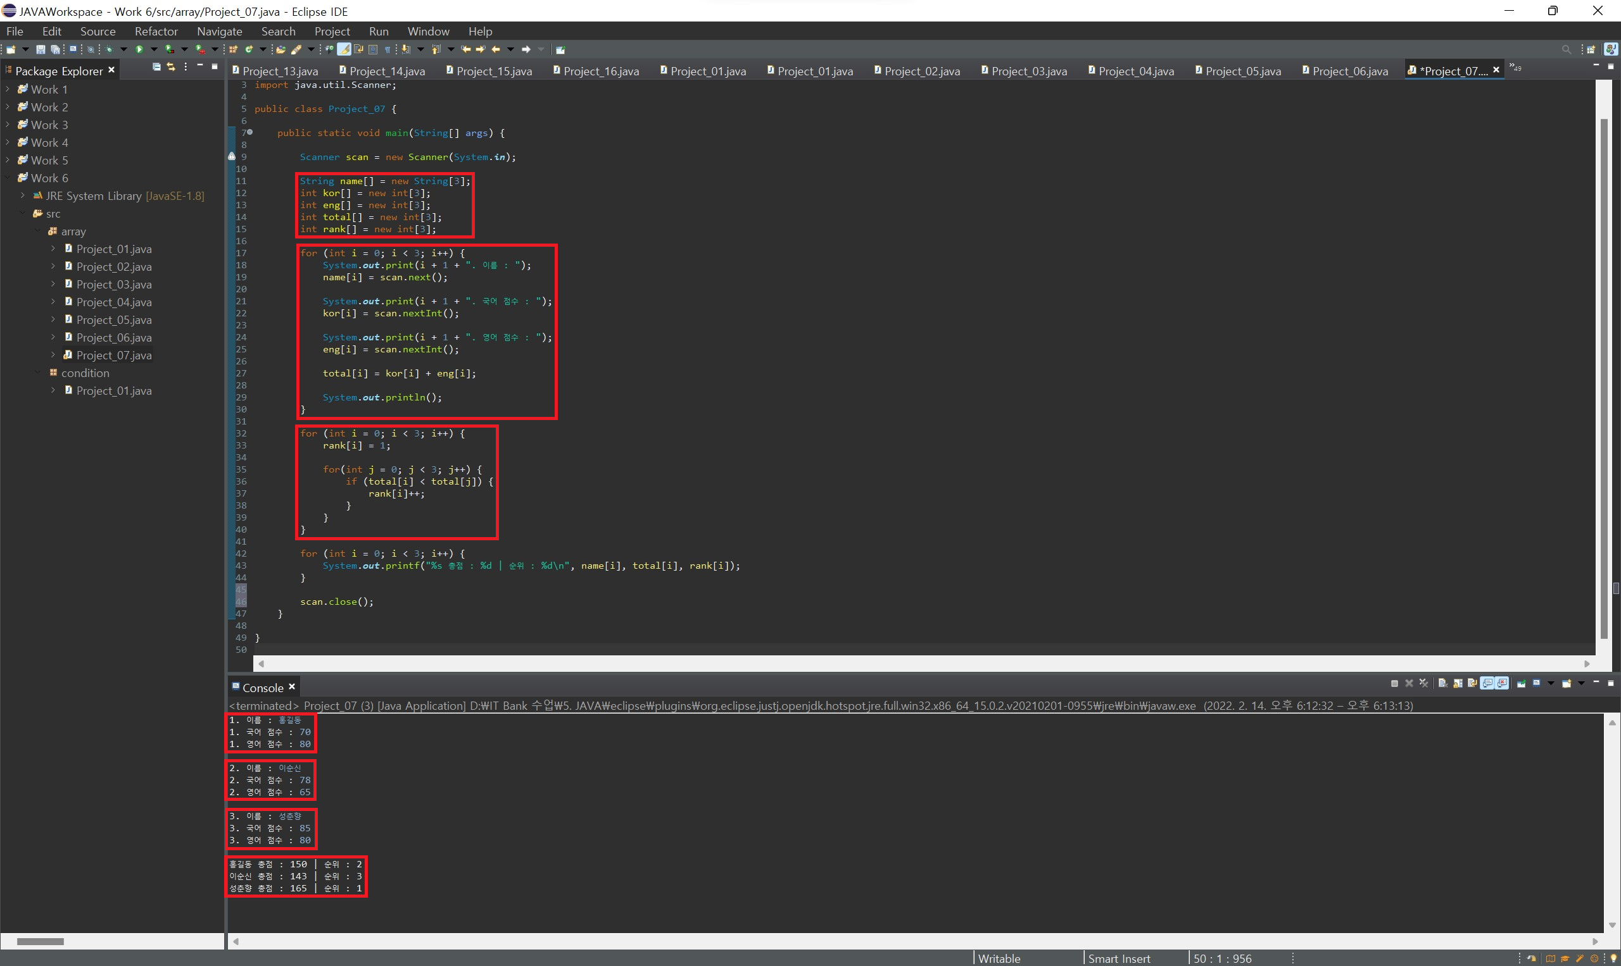The width and height of the screenshot is (1621, 966).
Task: Toggle Mark Occurrences highlighter button
Action: tap(344, 49)
